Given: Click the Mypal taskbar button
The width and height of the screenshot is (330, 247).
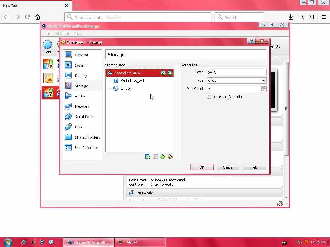Looking at the screenshot, I should tap(140, 242).
